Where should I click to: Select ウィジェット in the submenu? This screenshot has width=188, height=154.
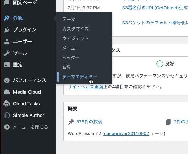click(x=75, y=38)
